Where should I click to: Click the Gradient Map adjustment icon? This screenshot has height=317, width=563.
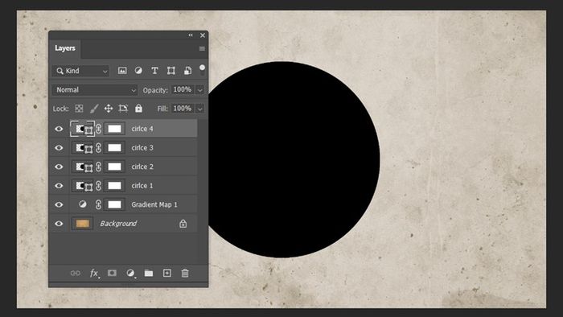pyautogui.click(x=83, y=204)
